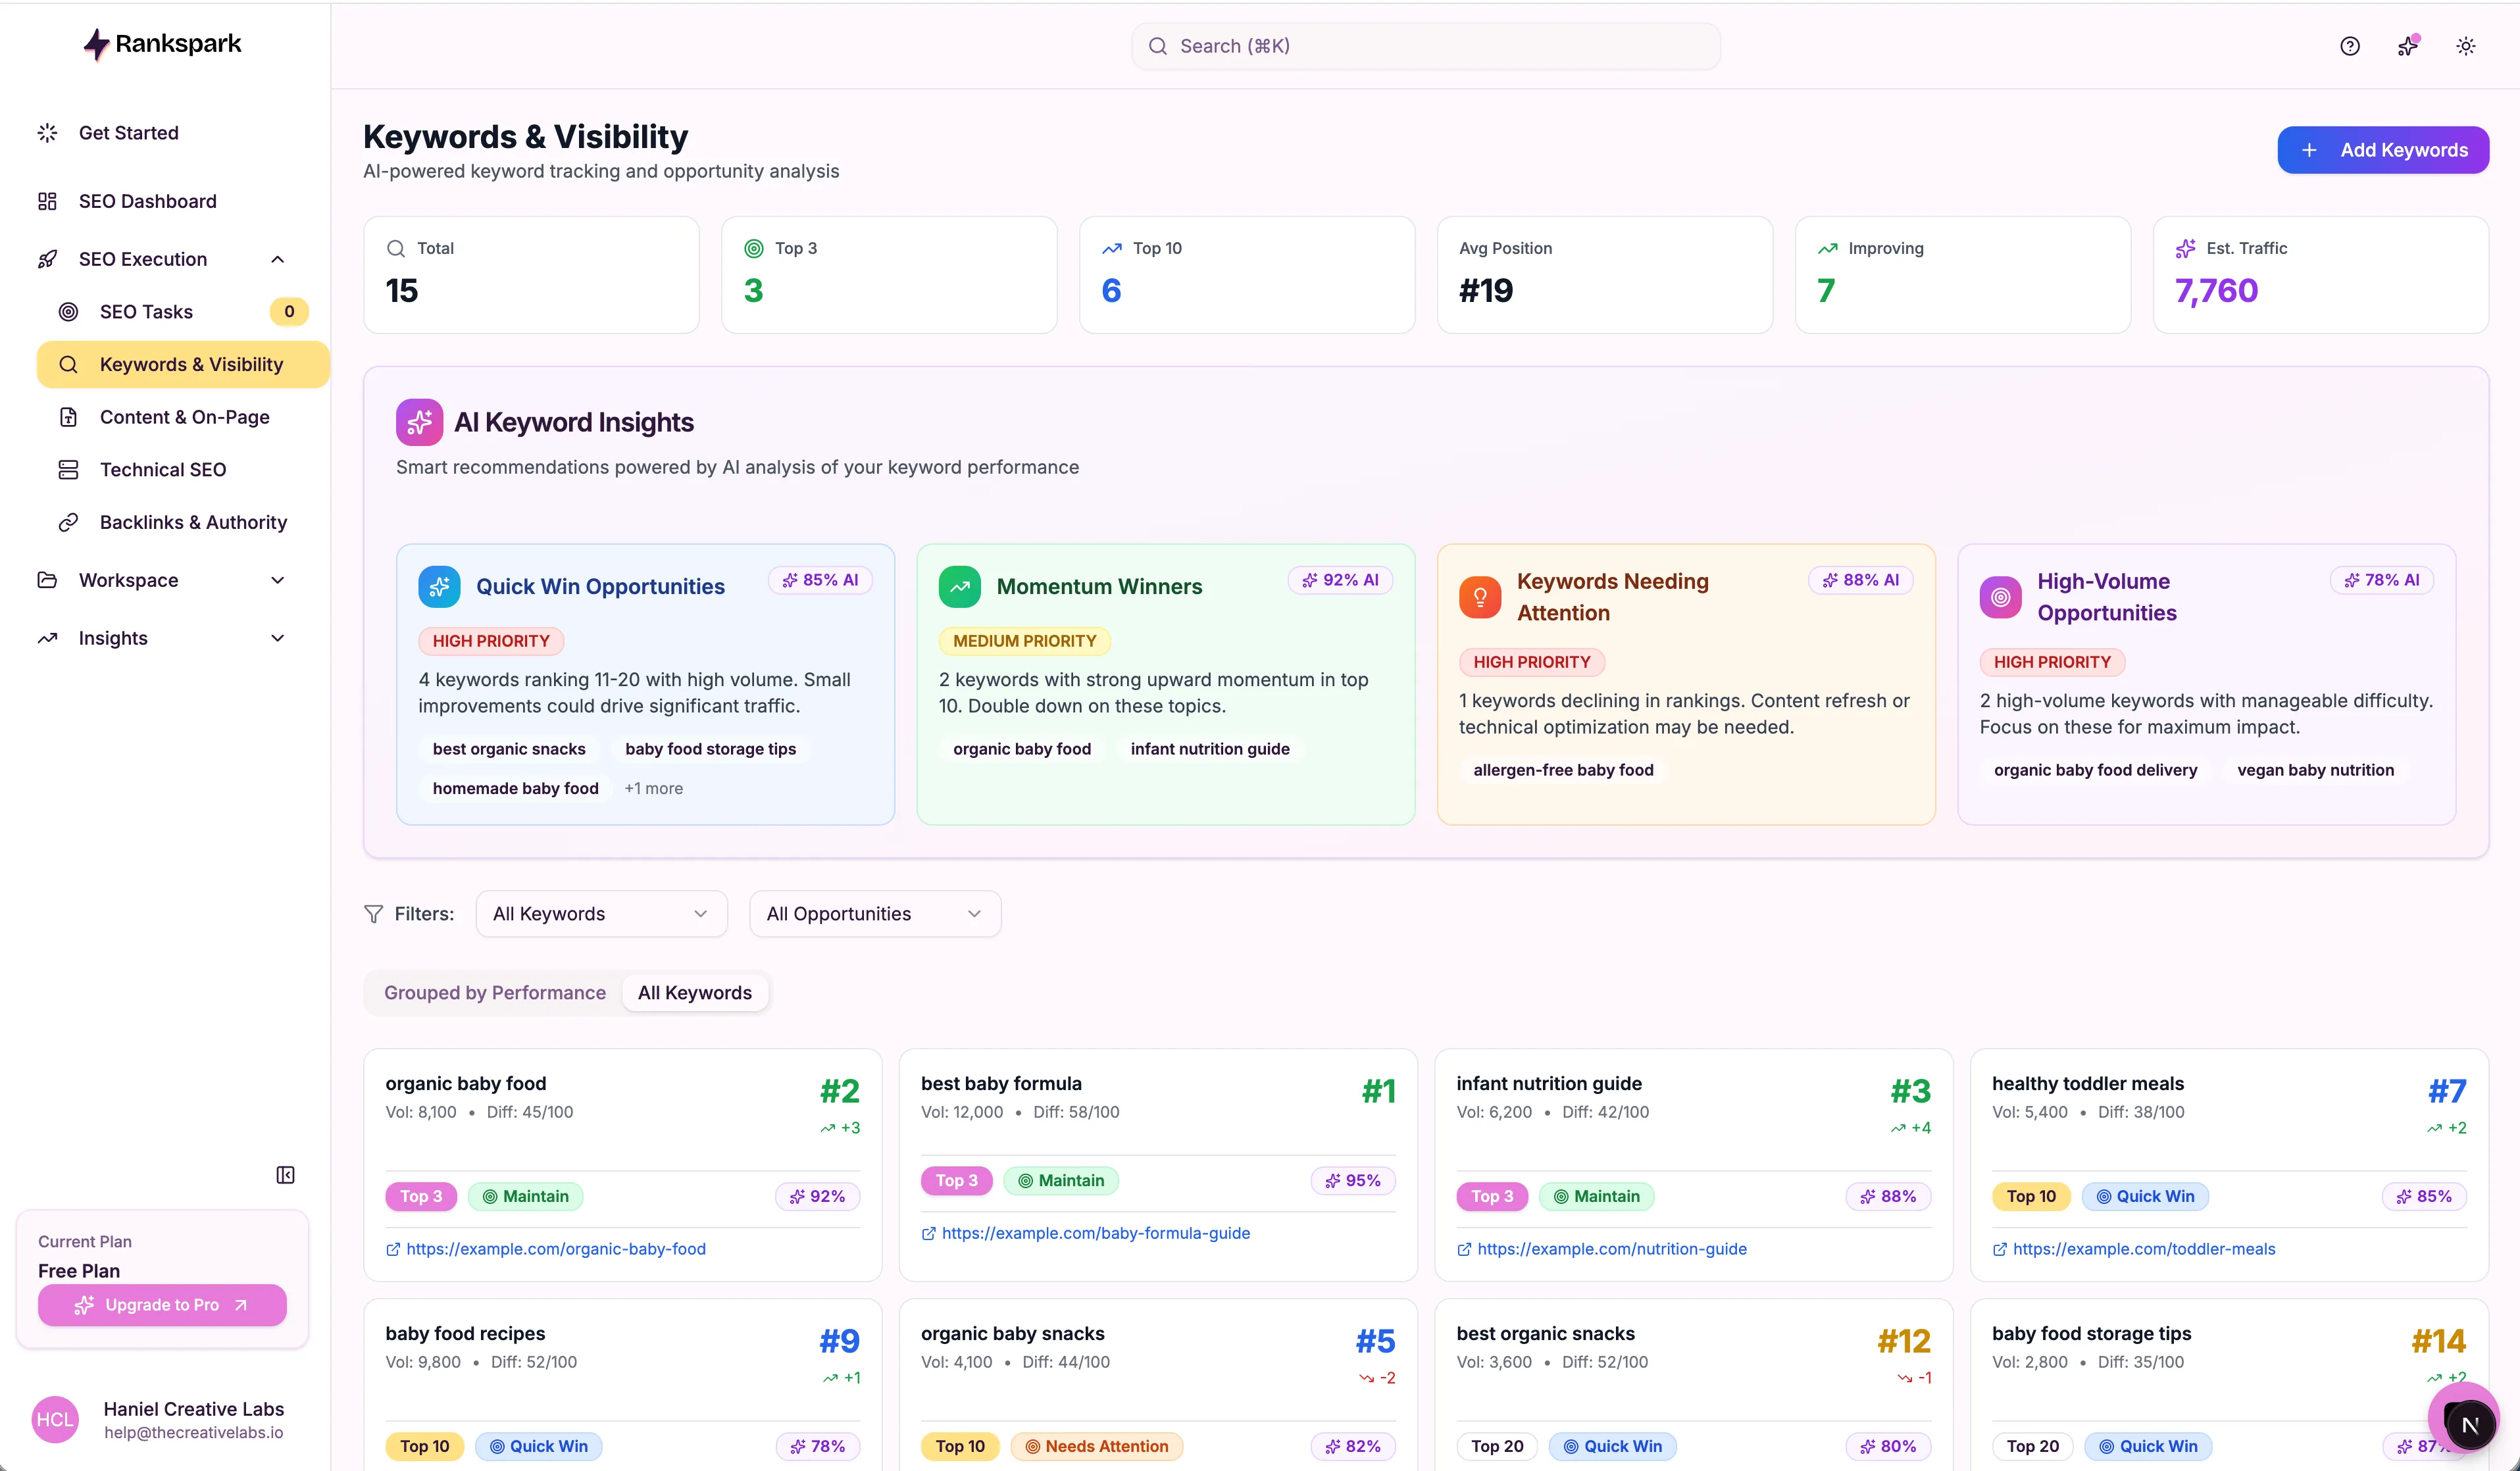Screen dimensions: 2520x1471
Task: Switch view to Grouped by Performance
Action: [494, 992]
